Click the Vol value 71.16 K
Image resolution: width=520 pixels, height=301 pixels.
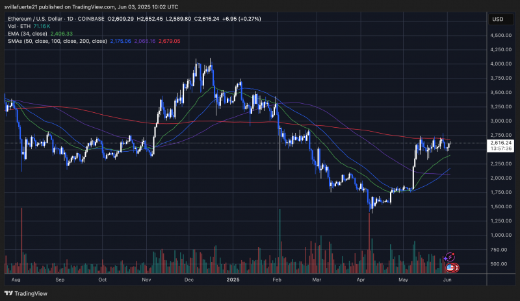pos(42,26)
